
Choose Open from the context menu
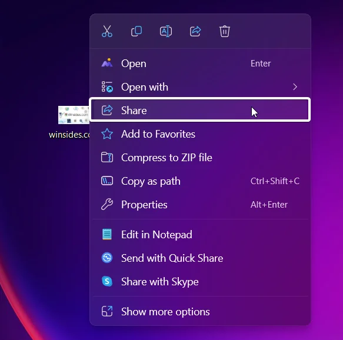click(x=200, y=64)
